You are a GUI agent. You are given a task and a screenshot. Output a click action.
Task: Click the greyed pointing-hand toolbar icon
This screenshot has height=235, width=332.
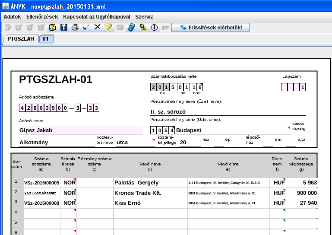tap(165, 28)
